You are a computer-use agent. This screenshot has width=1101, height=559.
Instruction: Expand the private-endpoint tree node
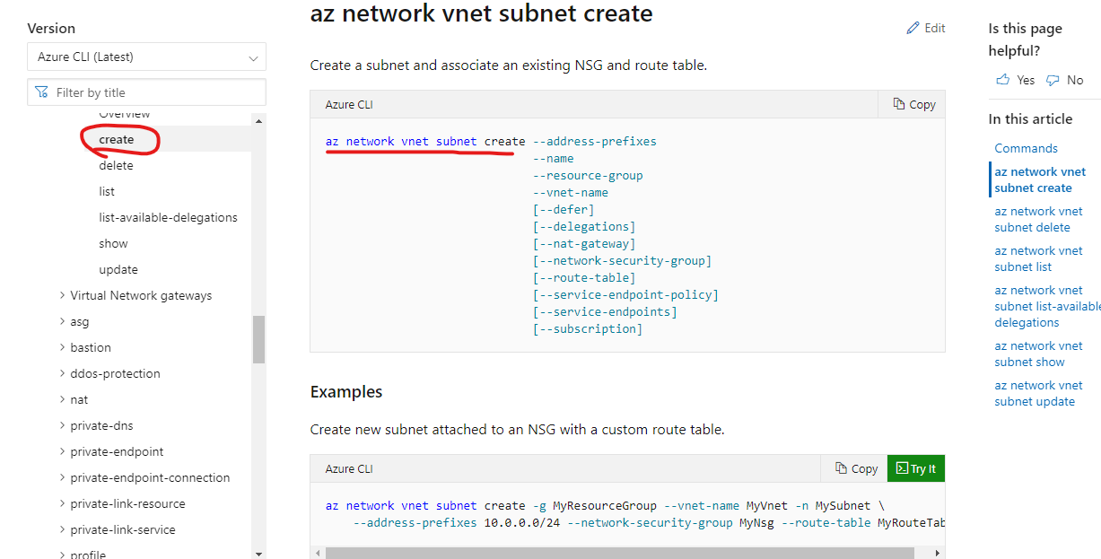(62, 451)
